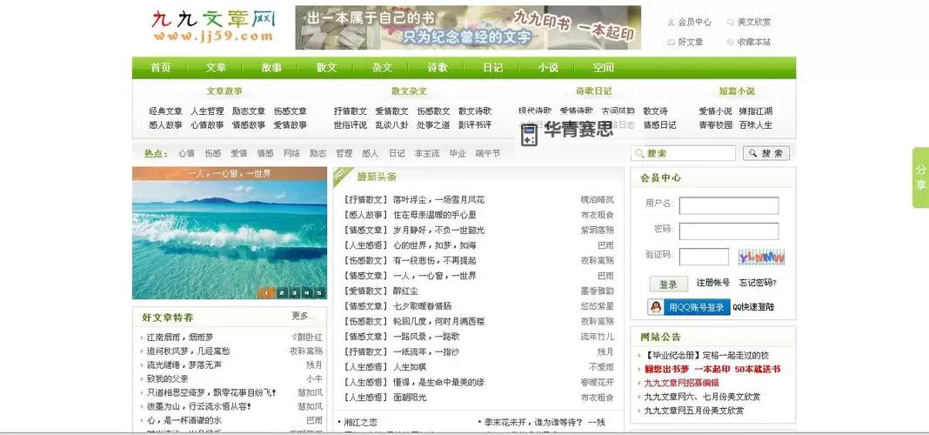Switch to the 诗歌 navigation tab
Viewport: 929px width, 435px height.
tap(437, 68)
